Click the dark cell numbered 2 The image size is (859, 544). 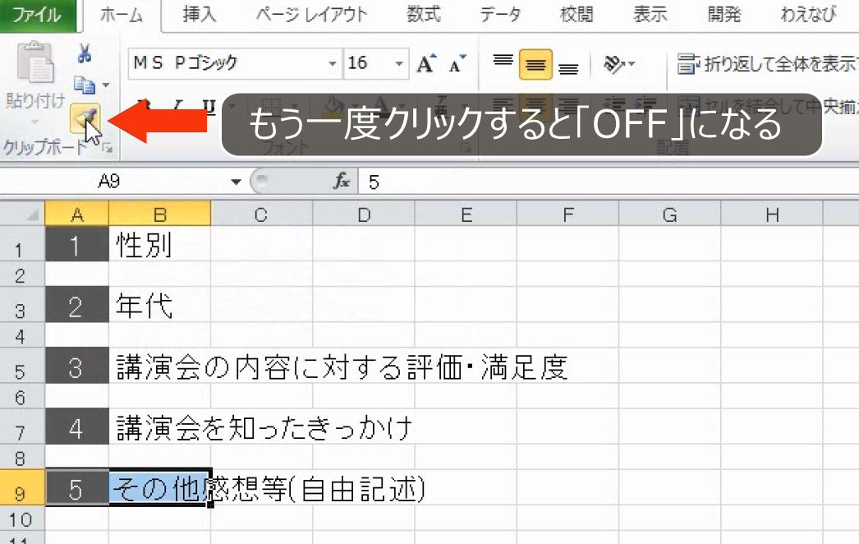tap(76, 305)
